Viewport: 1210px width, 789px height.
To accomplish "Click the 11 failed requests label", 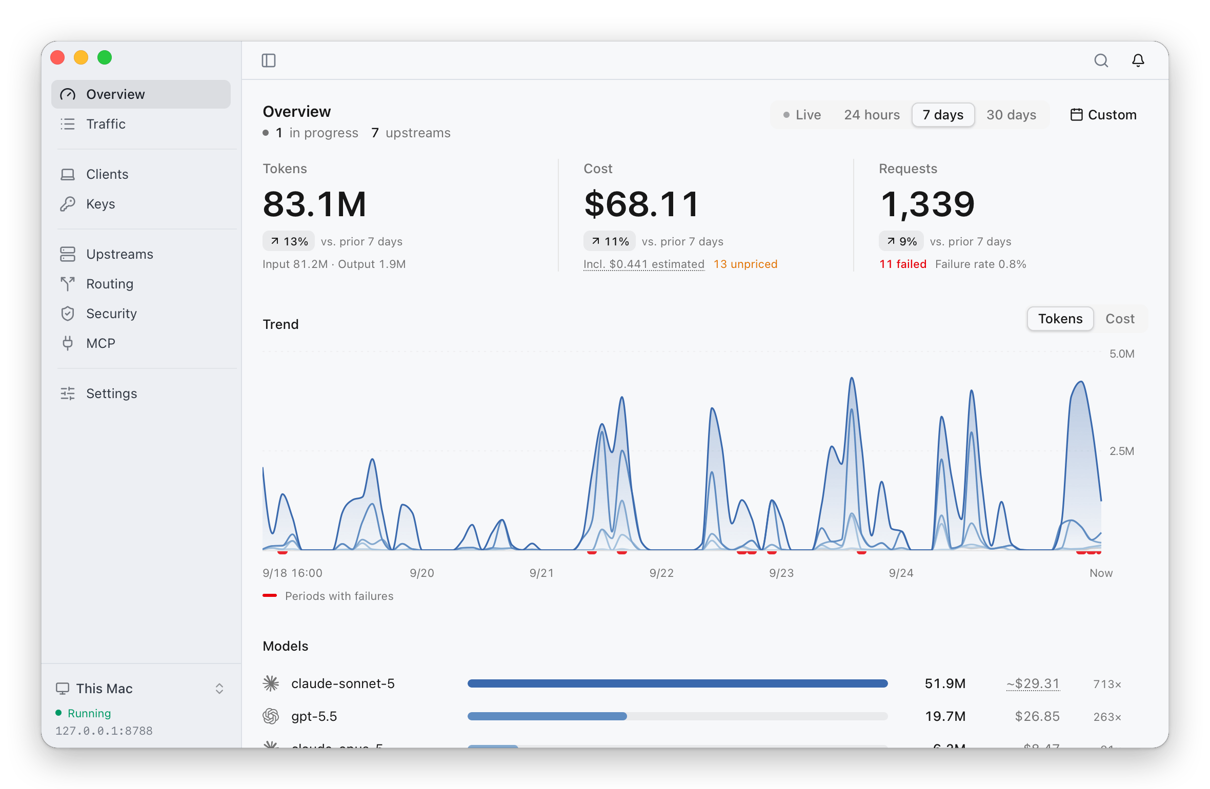I will (x=903, y=264).
